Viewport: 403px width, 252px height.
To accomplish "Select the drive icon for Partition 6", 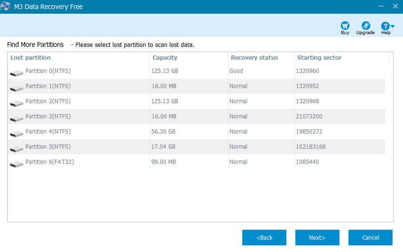I will (17, 164).
